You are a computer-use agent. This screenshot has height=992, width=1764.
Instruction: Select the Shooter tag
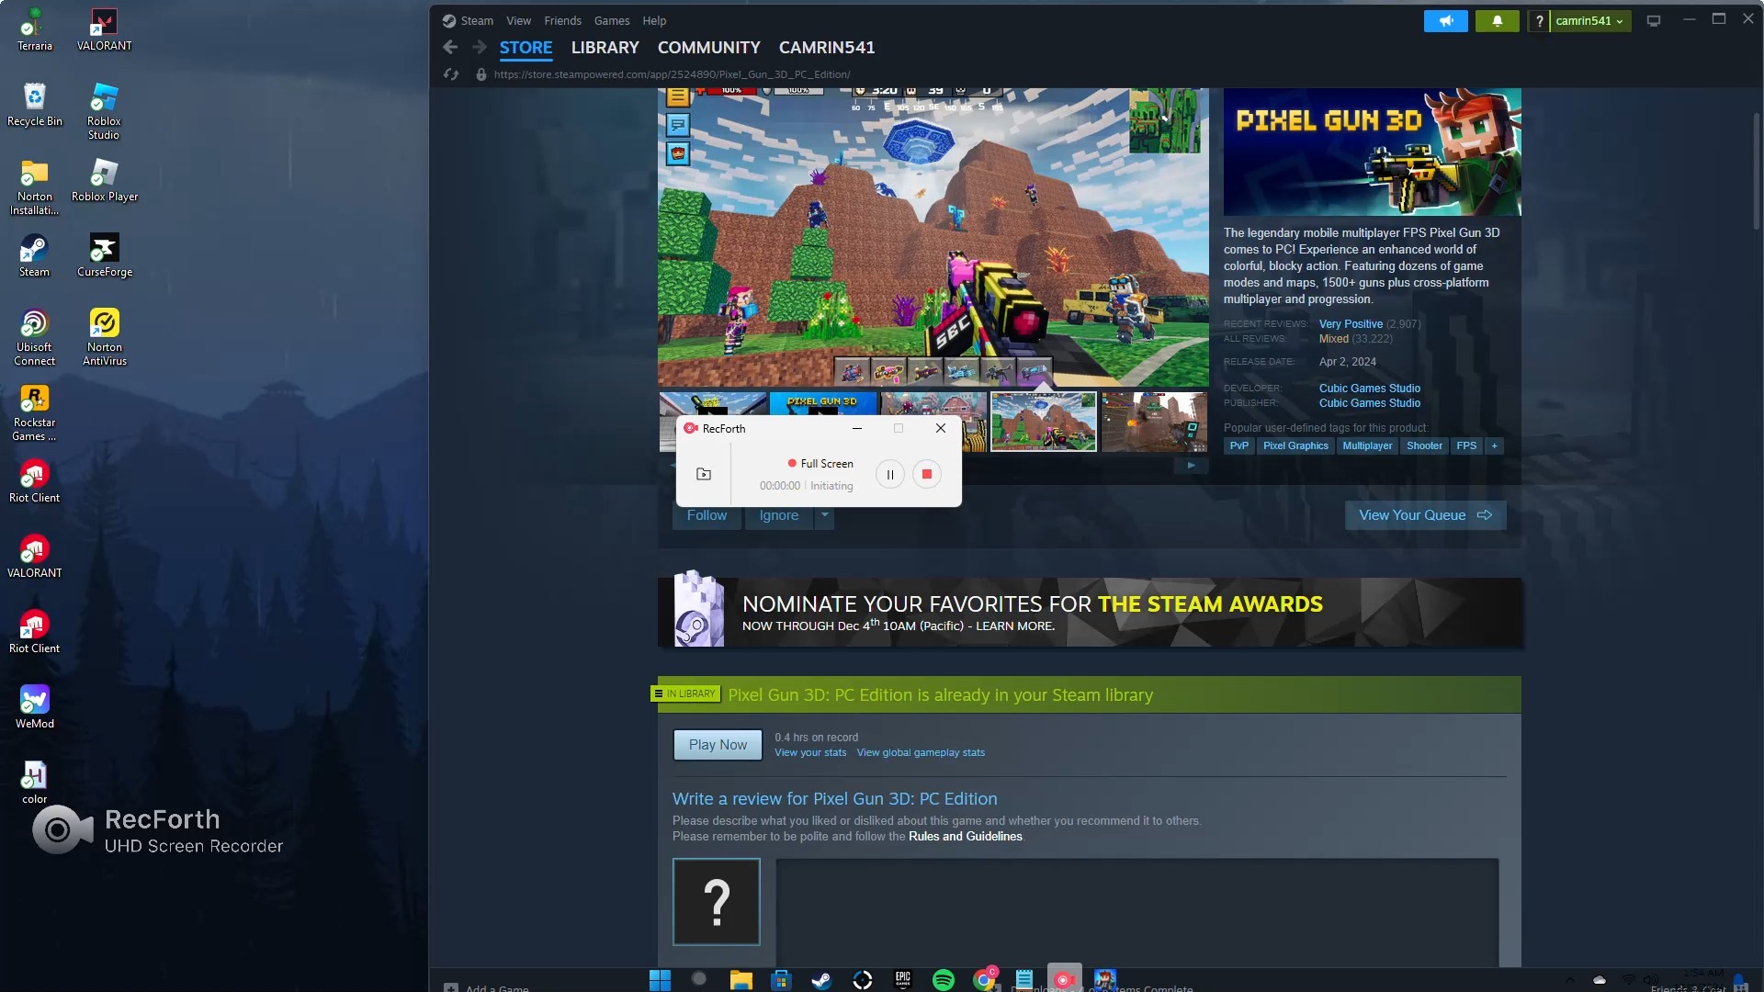pos(1424,445)
